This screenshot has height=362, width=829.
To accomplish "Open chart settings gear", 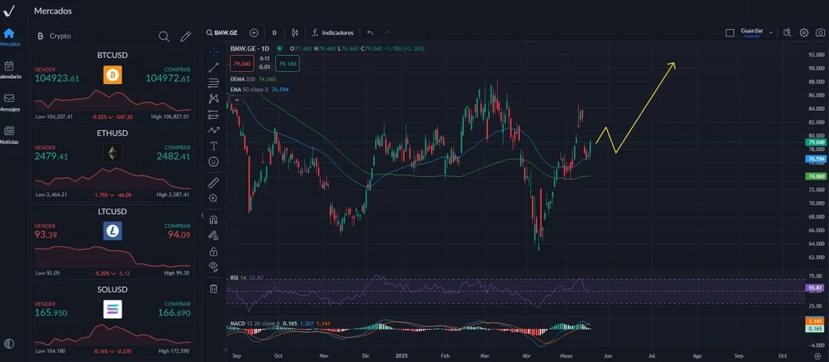I will (x=804, y=32).
